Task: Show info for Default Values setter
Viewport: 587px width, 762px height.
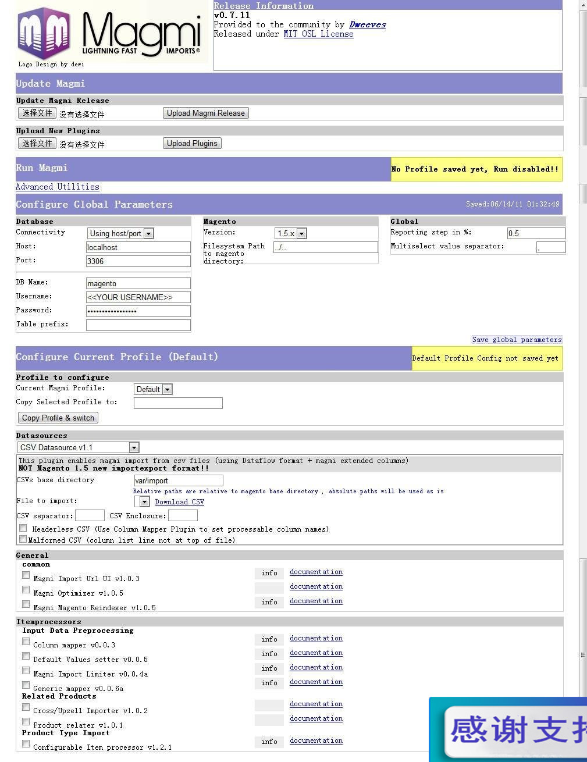Action: 269,654
